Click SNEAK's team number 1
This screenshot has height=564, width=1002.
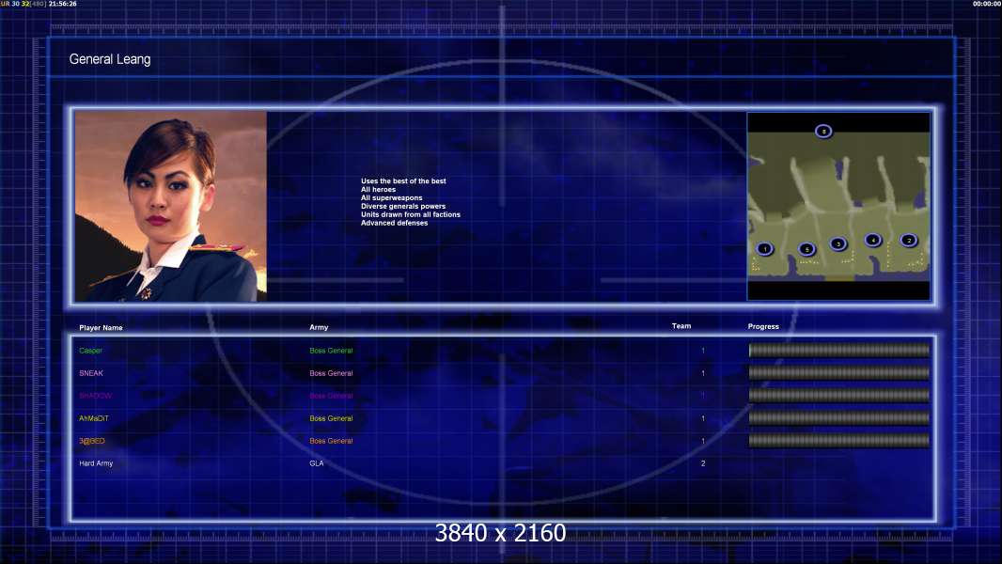click(703, 373)
